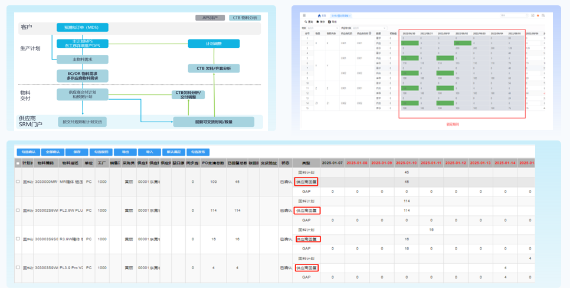Click the search input in the top-right header

click(512, 15)
